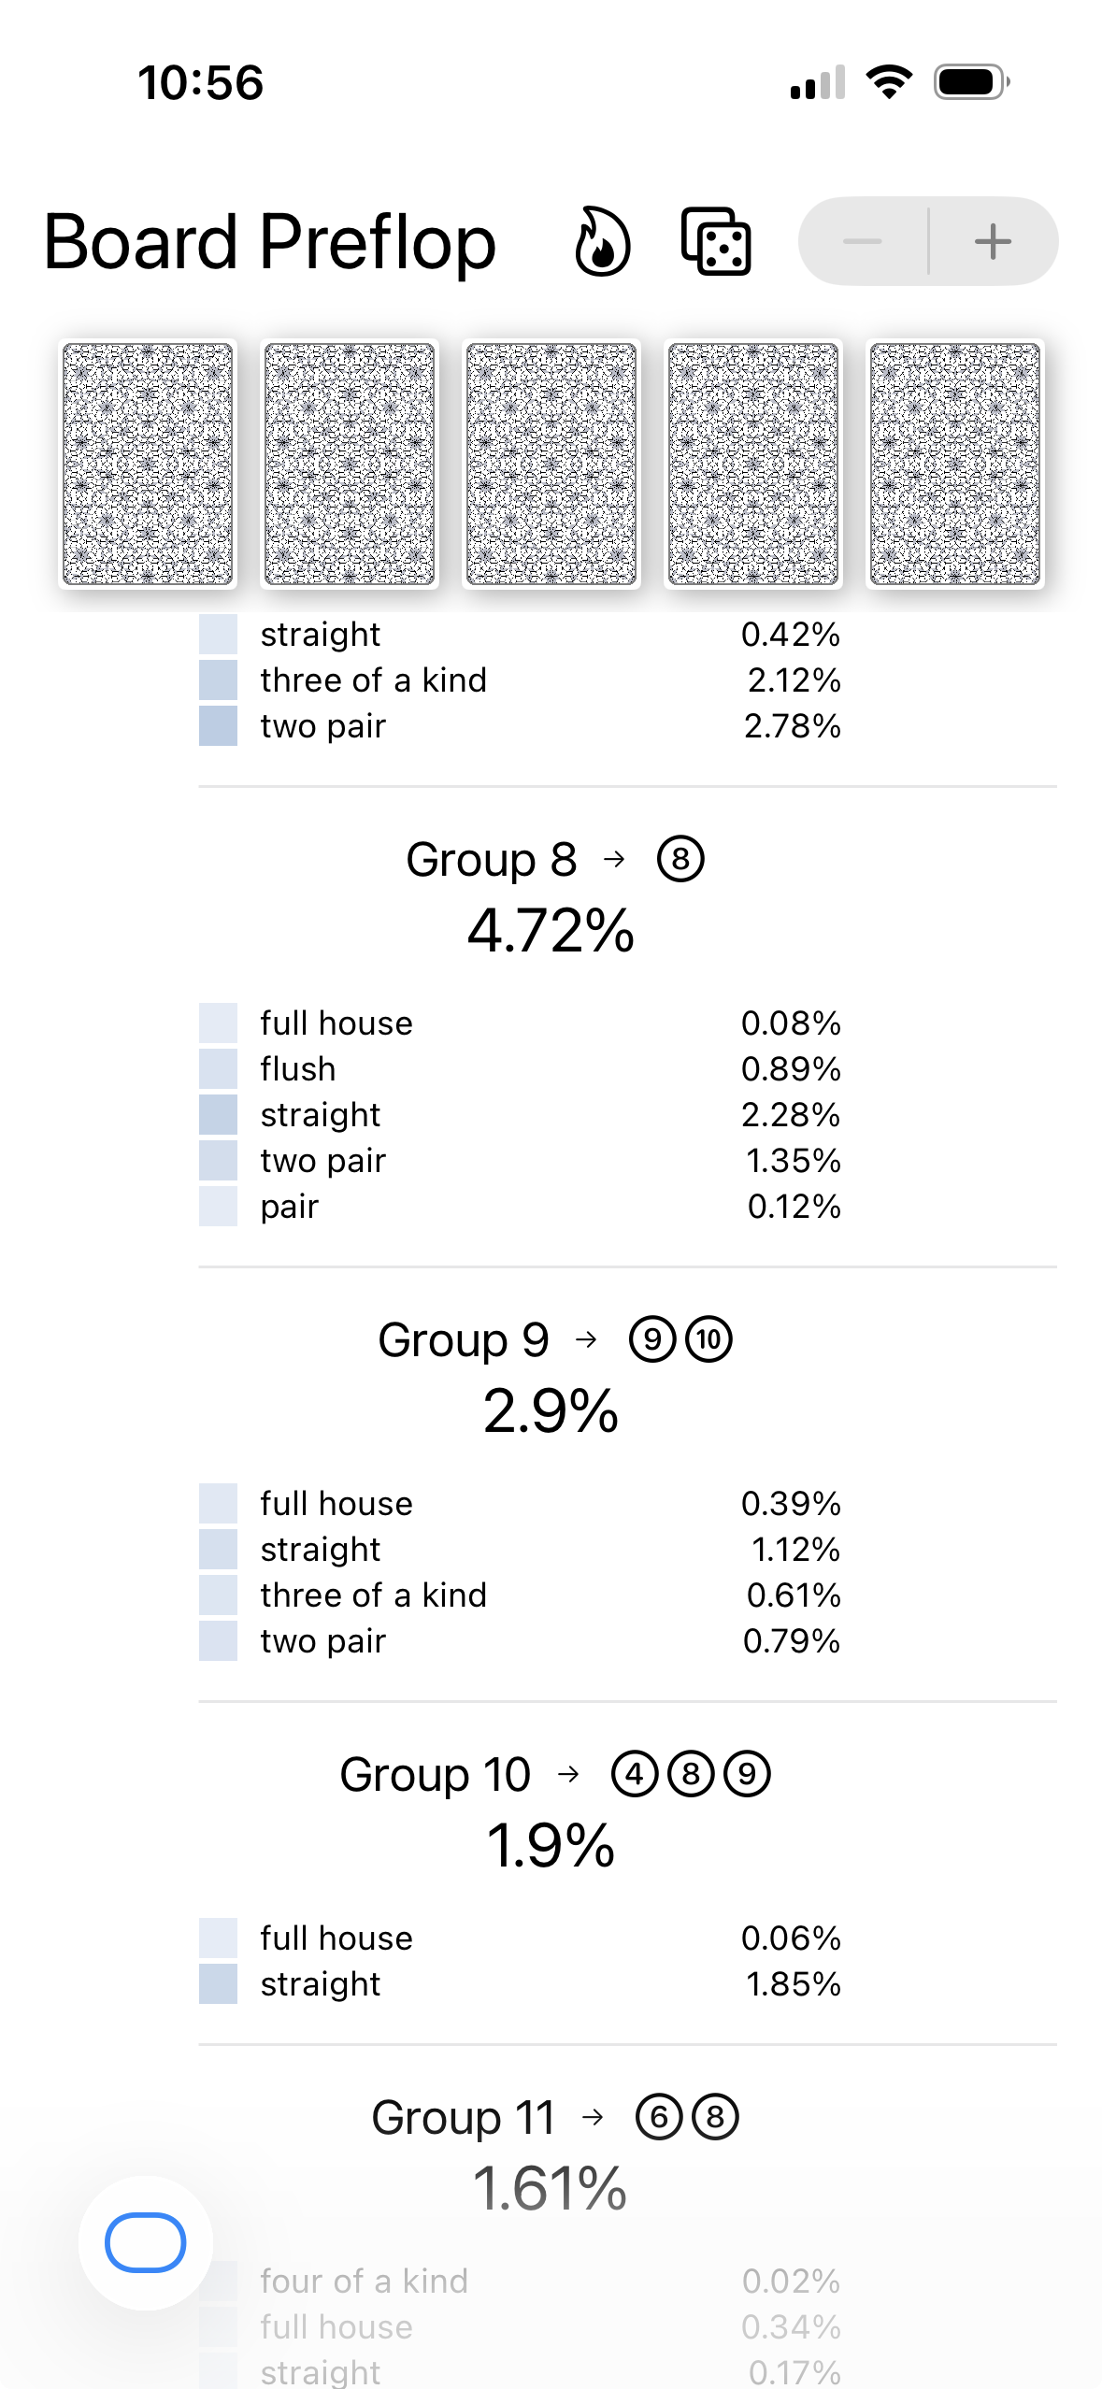The image size is (1102, 2389).
Task: Tap Group 10 straight 1.85% row
Action: (x=520, y=1983)
